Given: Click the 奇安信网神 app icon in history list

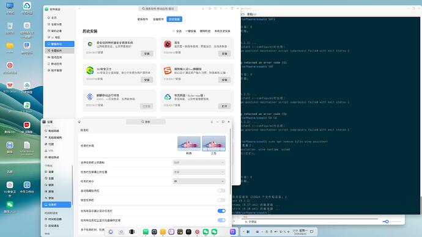Looking at the screenshot, I should pos(90,44).
